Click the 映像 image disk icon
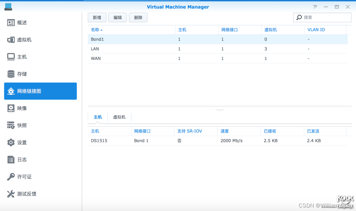Image resolution: width=356 pixels, height=211 pixels. click(x=11, y=108)
